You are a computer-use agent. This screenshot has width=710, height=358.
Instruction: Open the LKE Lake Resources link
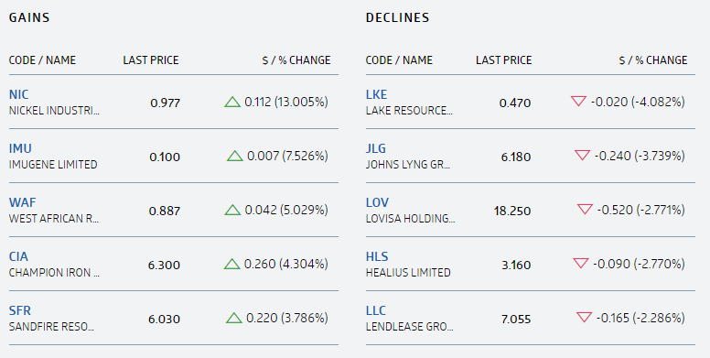click(x=376, y=94)
